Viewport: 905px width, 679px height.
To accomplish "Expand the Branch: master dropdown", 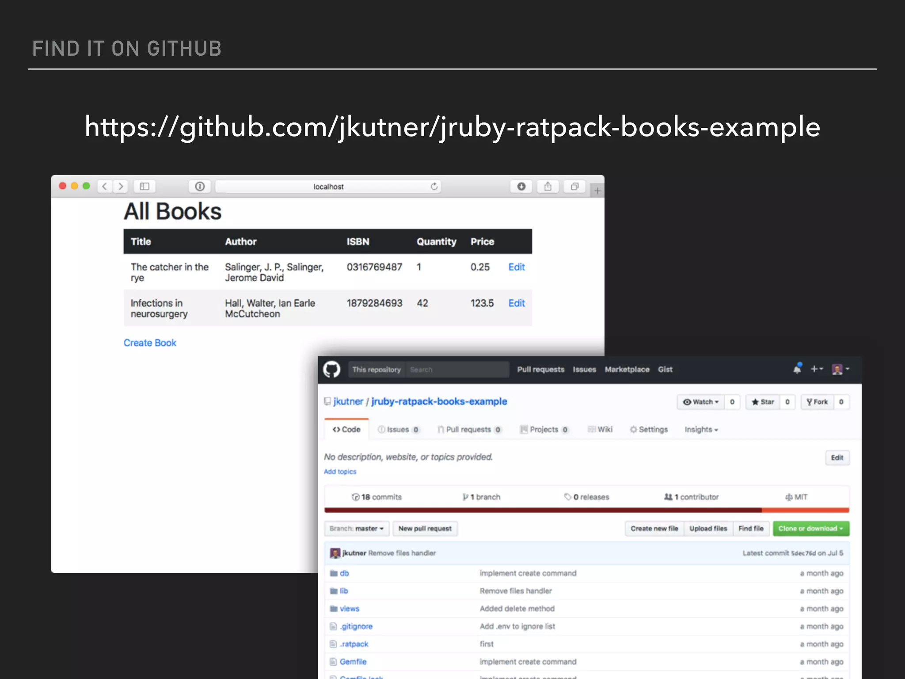I will (x=357, y=528).
